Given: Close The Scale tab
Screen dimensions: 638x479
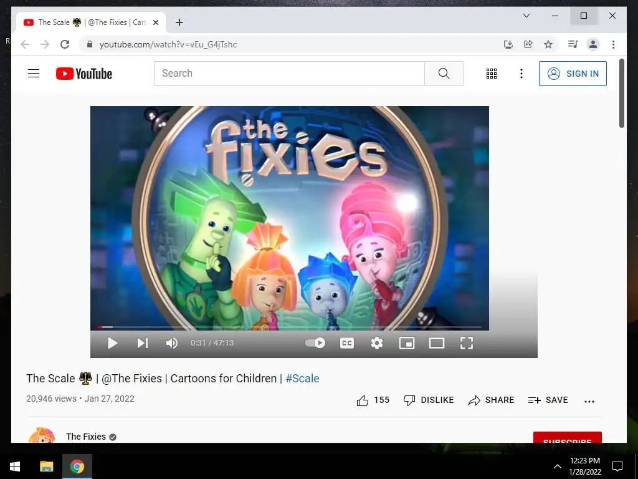Looking at the screenshot, I should (155, 22).
